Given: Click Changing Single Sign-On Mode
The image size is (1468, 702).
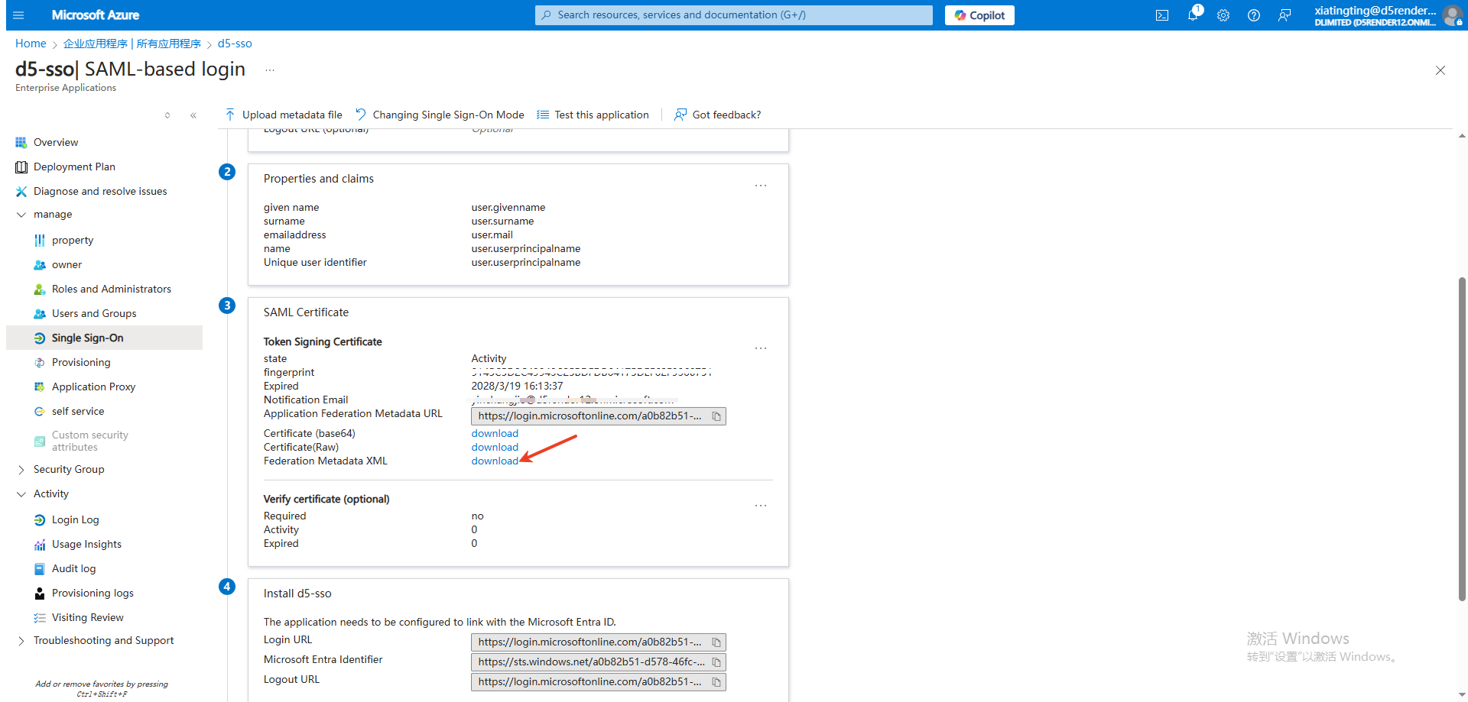Looking at the screenshot, I should [440, 115].
